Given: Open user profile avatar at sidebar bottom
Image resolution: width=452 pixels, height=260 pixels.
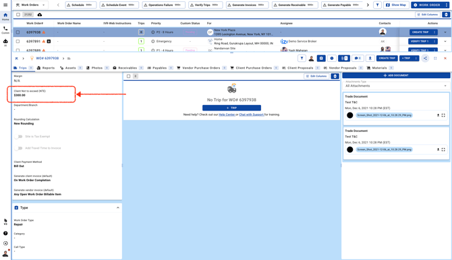Looking at the screenshot, I should [5, 253].
